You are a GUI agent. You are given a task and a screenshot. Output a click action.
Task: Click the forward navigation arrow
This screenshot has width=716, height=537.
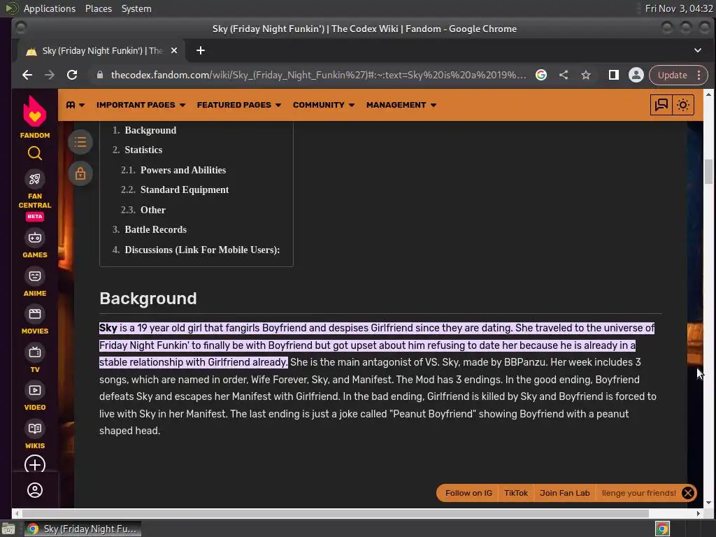(50, 75)
